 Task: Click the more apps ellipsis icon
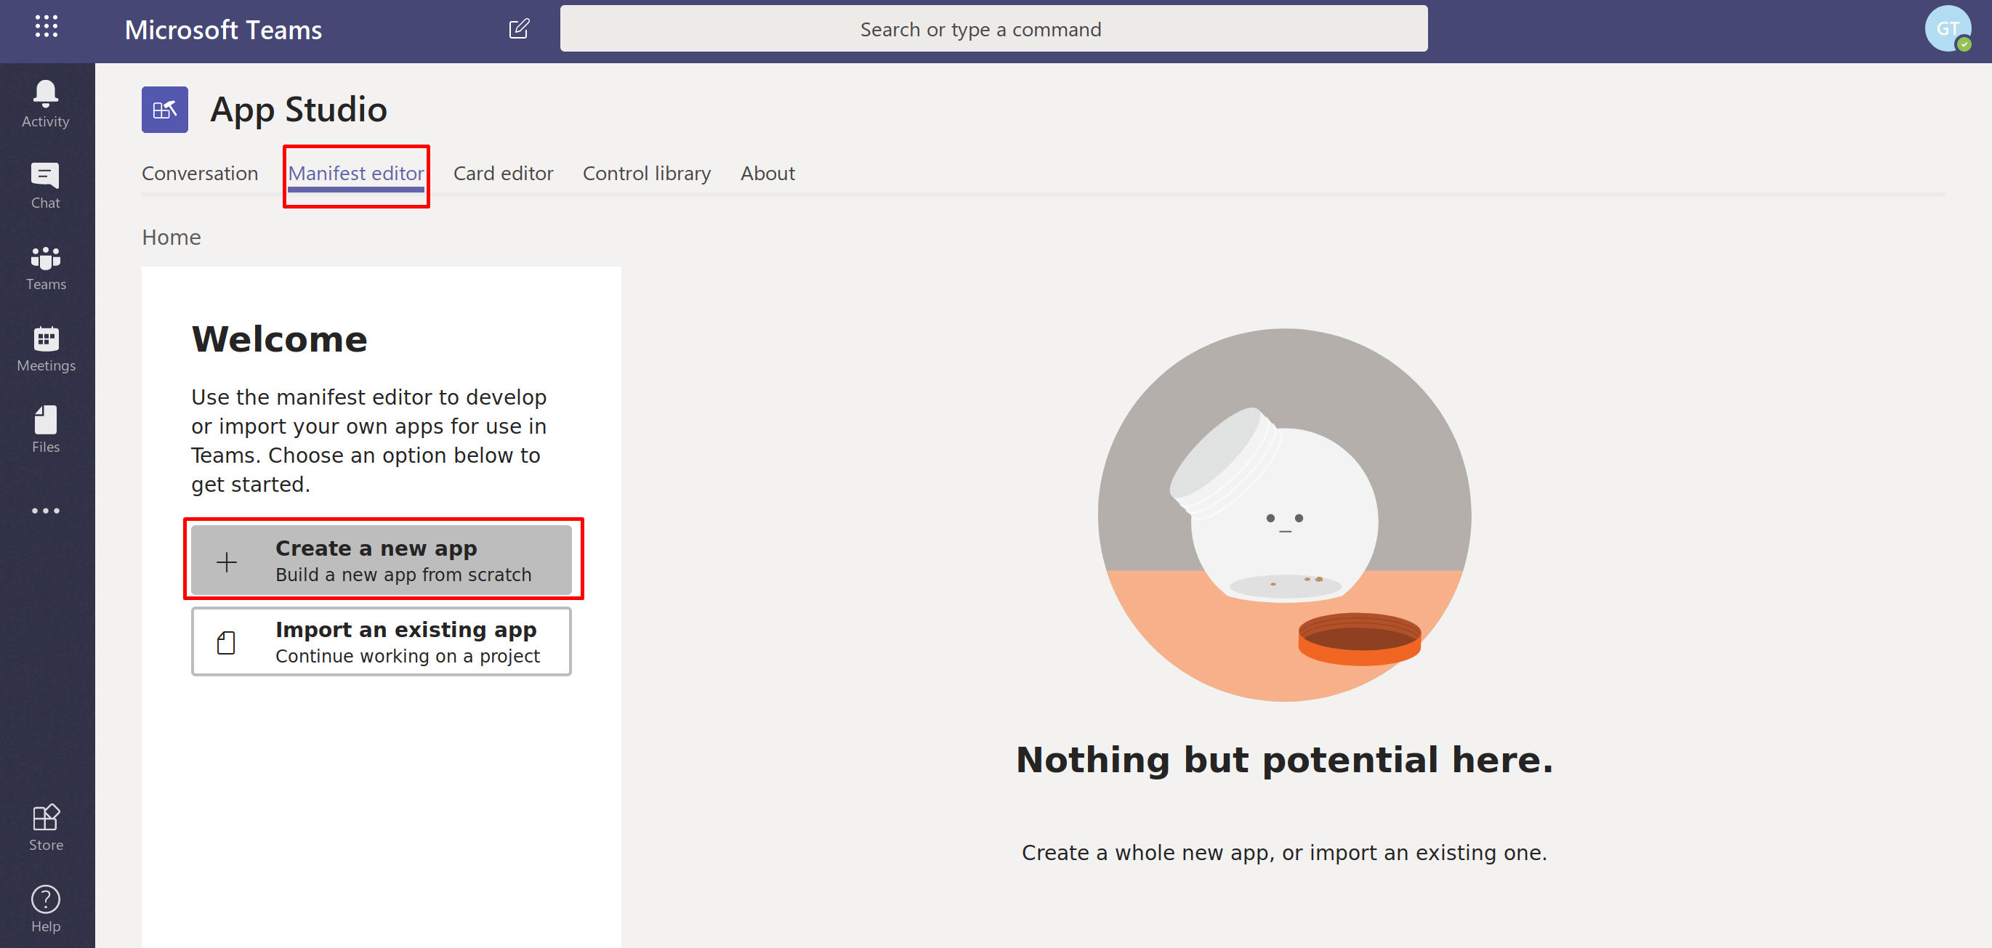pyautogui.click(x=46, y=511)
